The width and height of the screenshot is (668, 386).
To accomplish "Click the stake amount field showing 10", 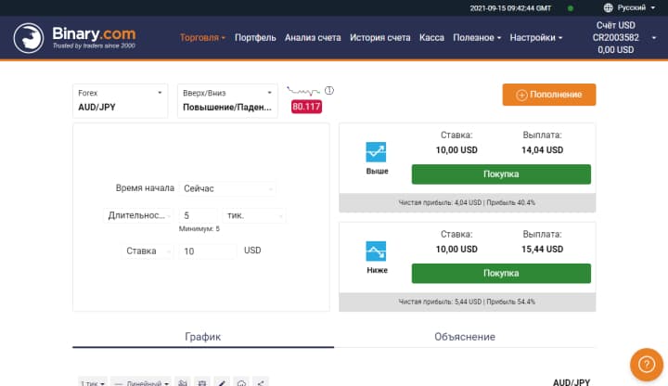I will [x=208, y=251].
